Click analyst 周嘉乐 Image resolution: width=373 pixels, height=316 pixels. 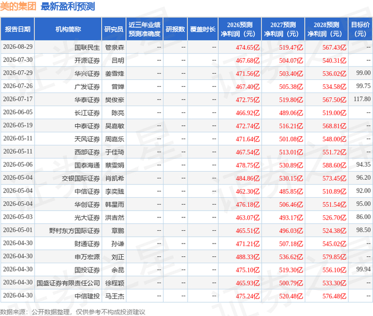coord(115,139)
